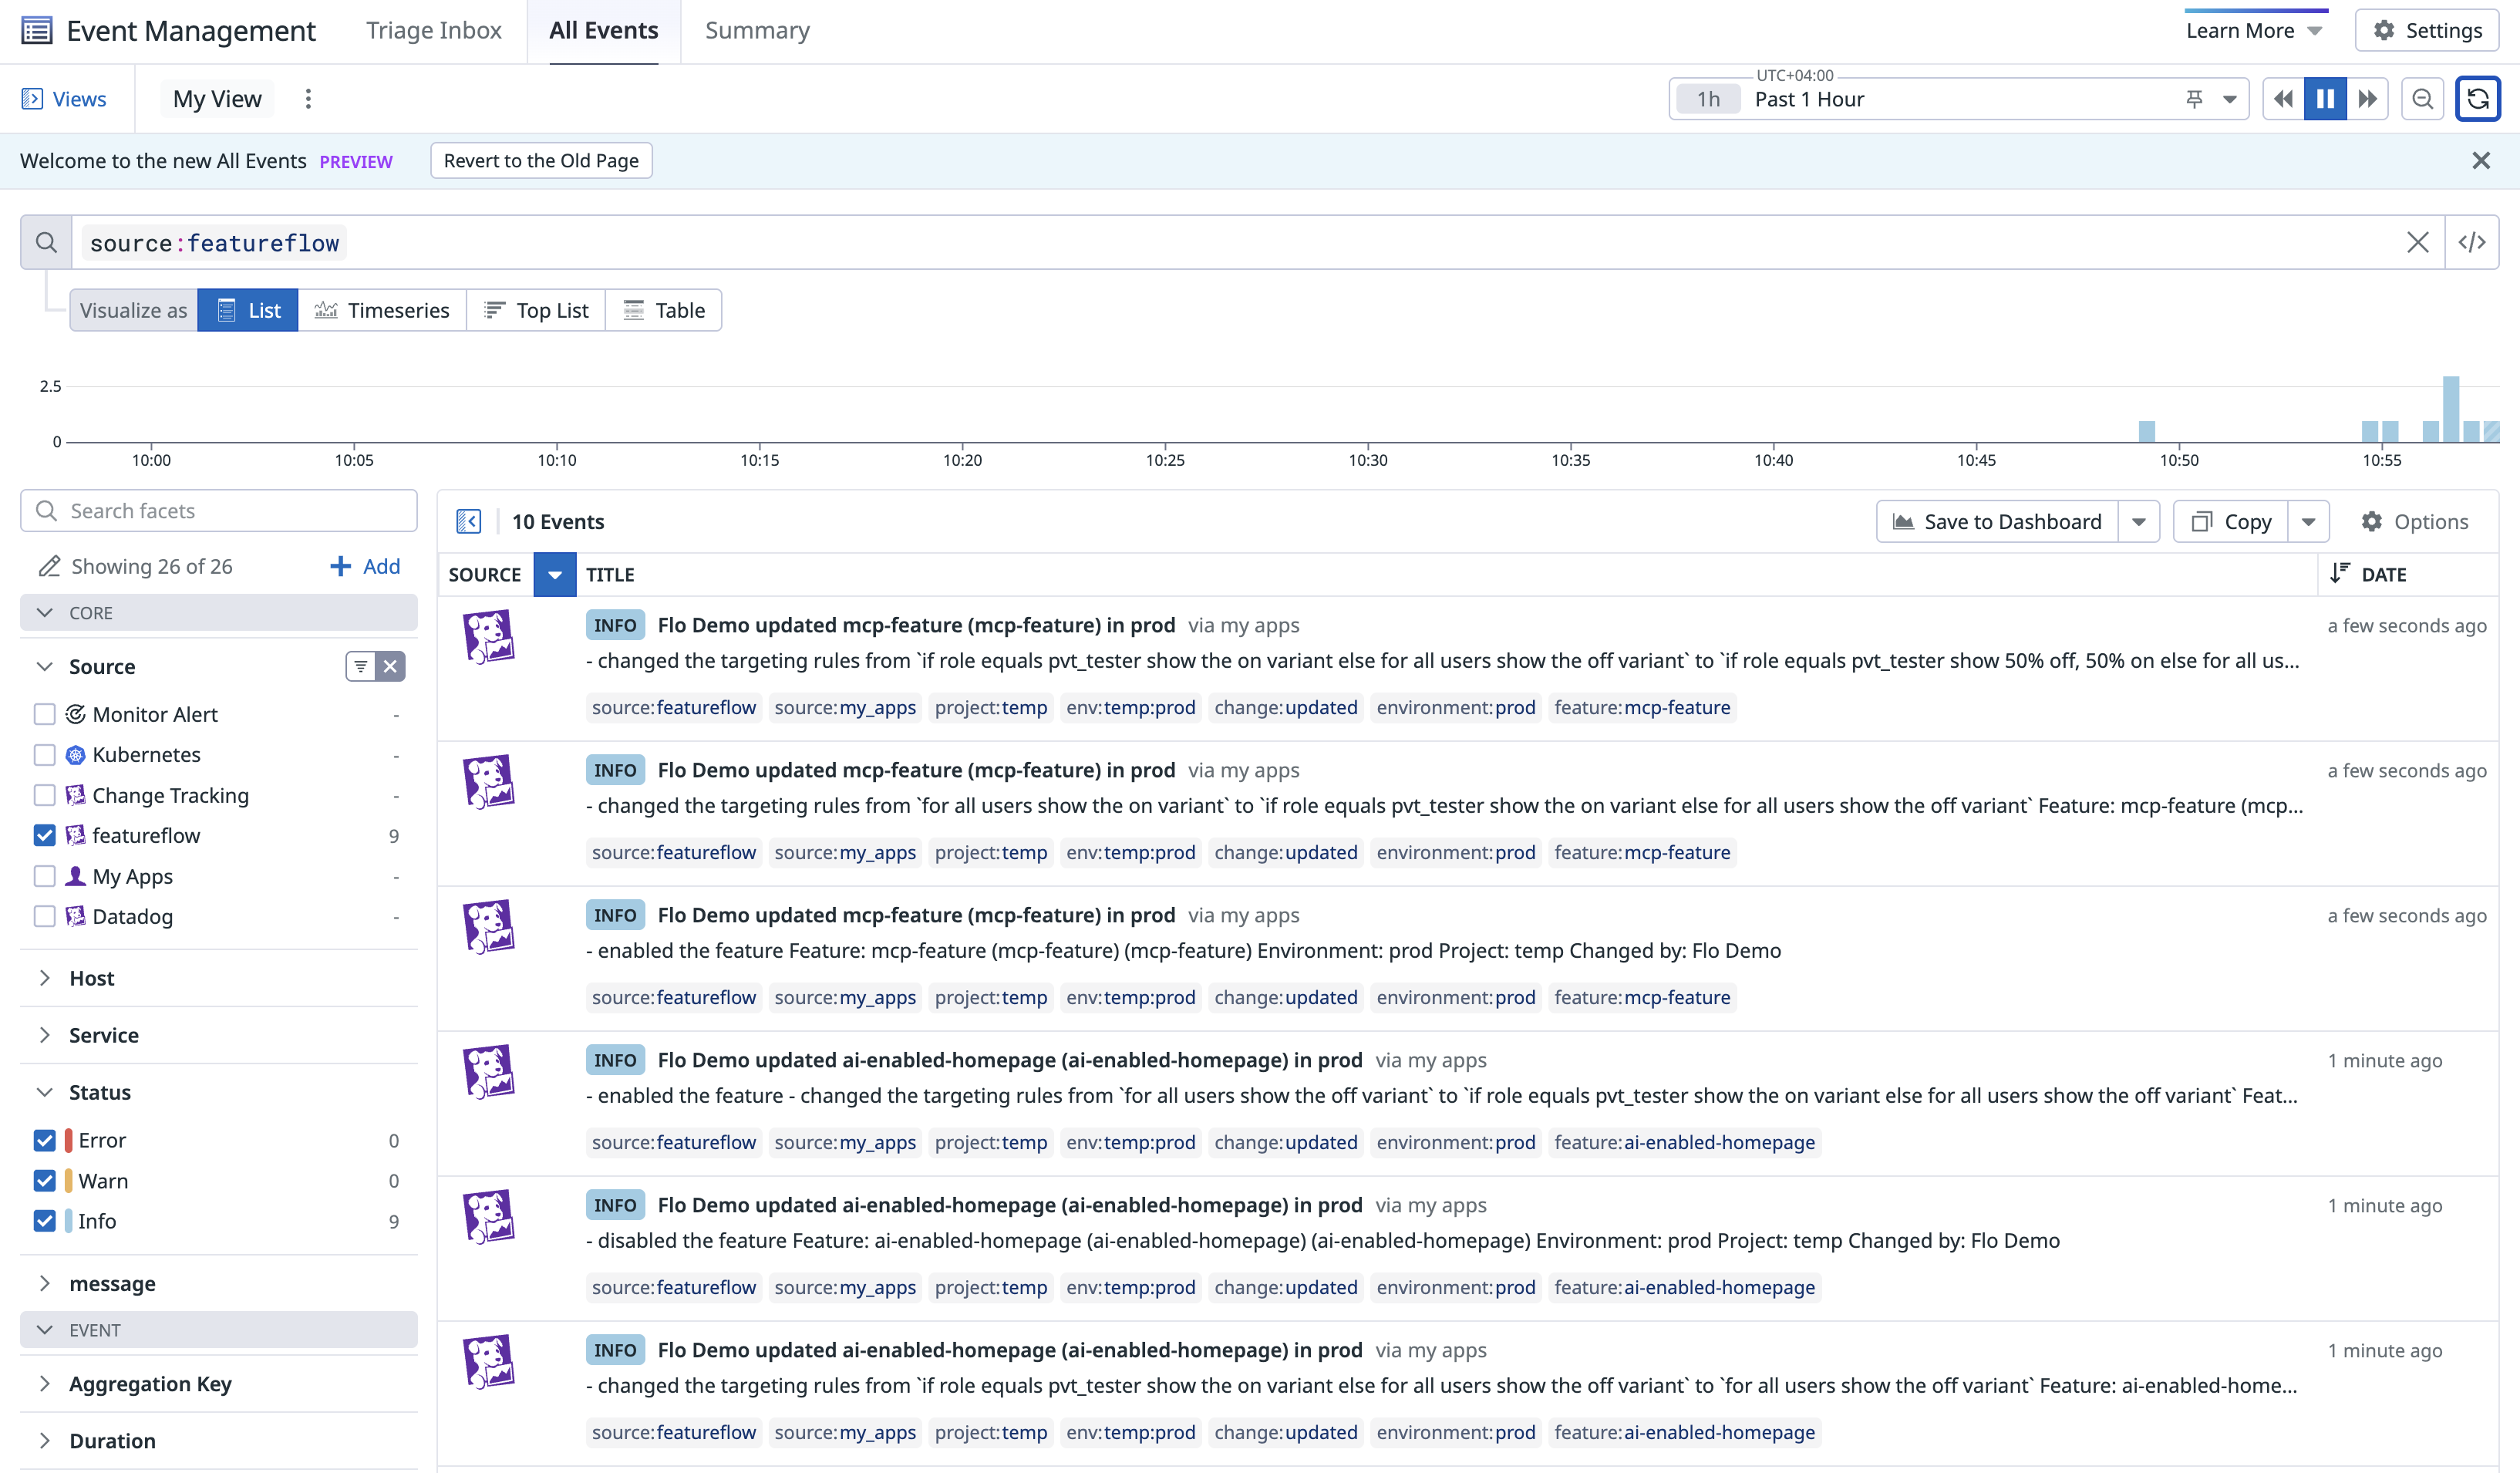Add a new facet with Add

click(x=365, y=566)
